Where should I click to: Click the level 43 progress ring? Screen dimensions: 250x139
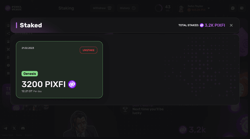[x=159, y=8]
